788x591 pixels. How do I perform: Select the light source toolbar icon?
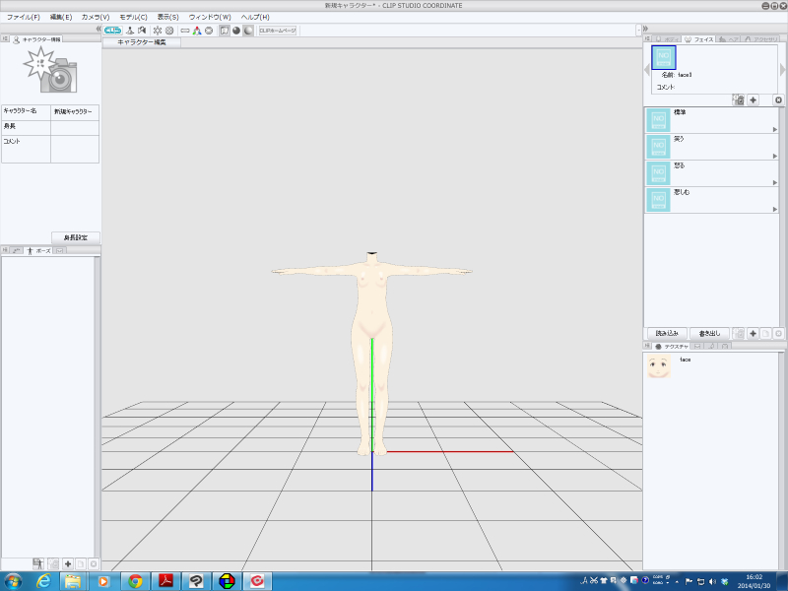[158, 31]
